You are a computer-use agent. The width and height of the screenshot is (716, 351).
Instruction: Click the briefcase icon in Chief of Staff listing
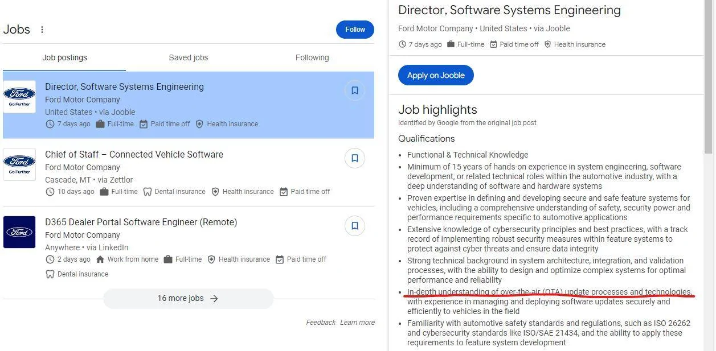[x=104, y=192]
